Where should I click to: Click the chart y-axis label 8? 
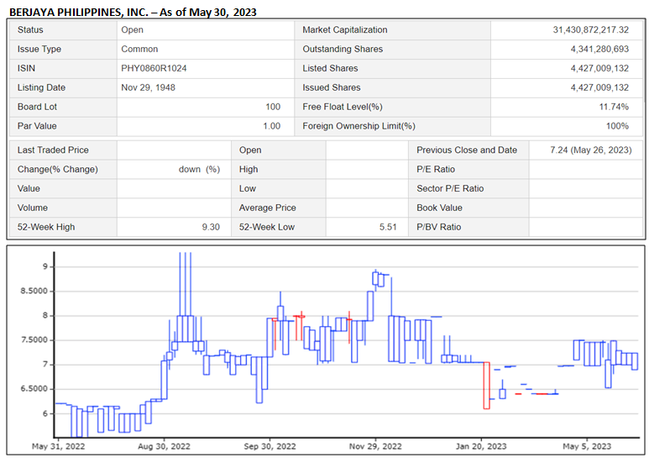pos(45,315)
